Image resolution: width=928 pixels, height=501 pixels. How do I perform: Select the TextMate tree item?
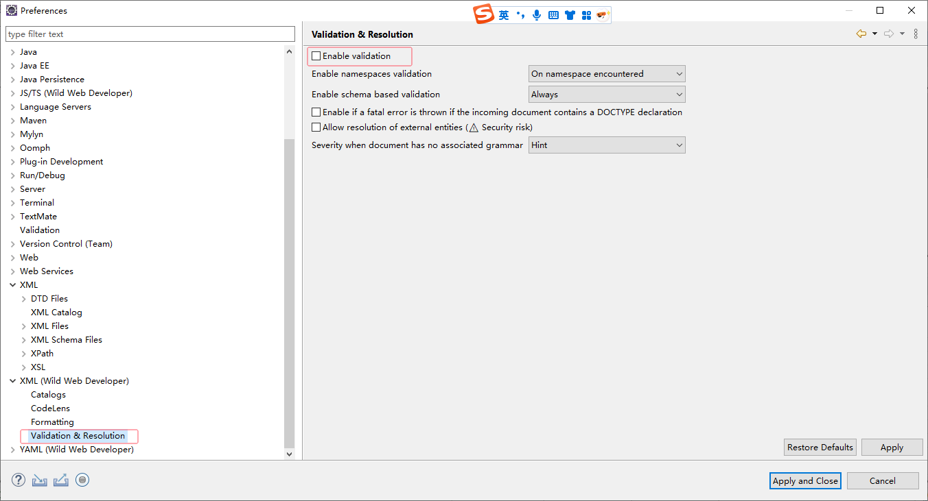click(x=38, y=217)
